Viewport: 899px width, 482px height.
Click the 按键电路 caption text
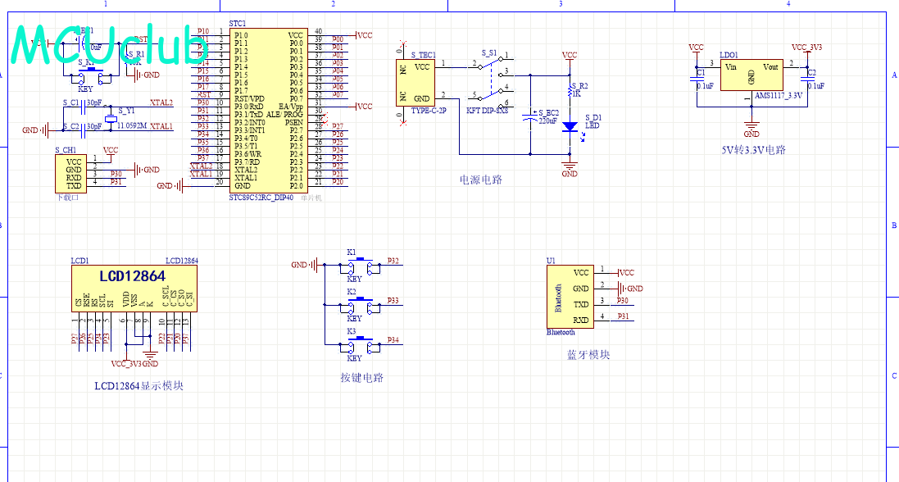(x=361, y=378)
